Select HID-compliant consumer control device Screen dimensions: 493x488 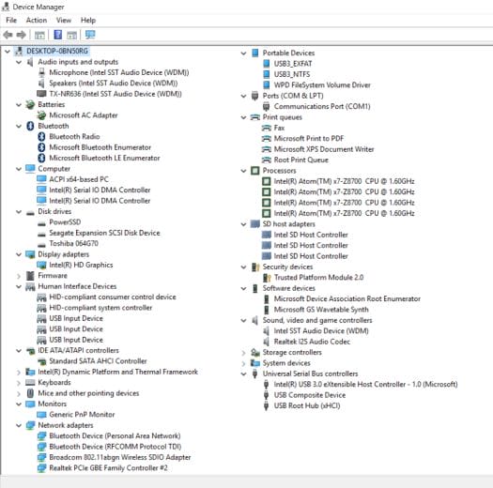[113, 297]
